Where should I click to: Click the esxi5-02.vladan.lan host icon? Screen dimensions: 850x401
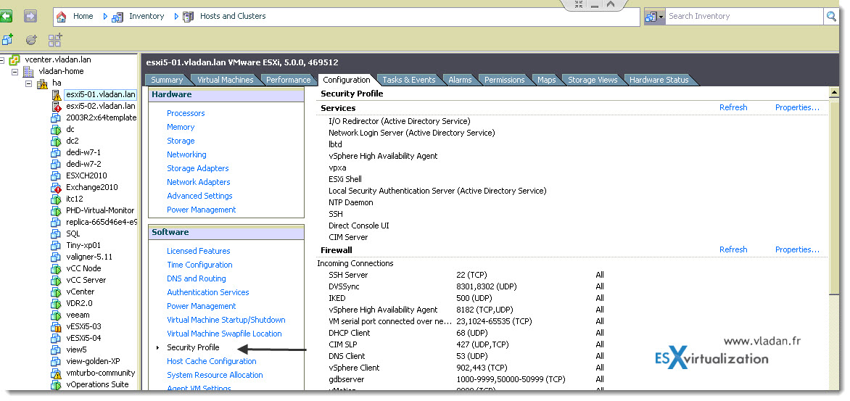click(57, 106)
